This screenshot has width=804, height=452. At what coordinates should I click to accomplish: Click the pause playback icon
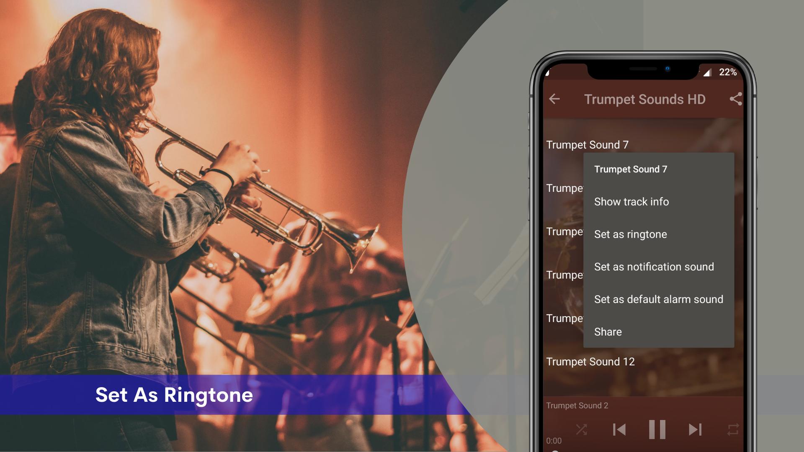click(x=659, y=429)
